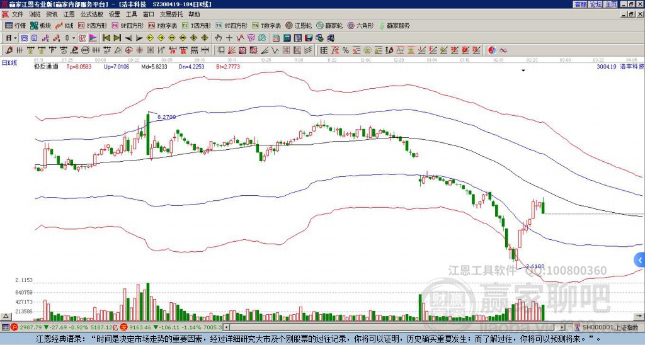
Task: Click the grid icon at status bar start
Action: click(5, 327)
